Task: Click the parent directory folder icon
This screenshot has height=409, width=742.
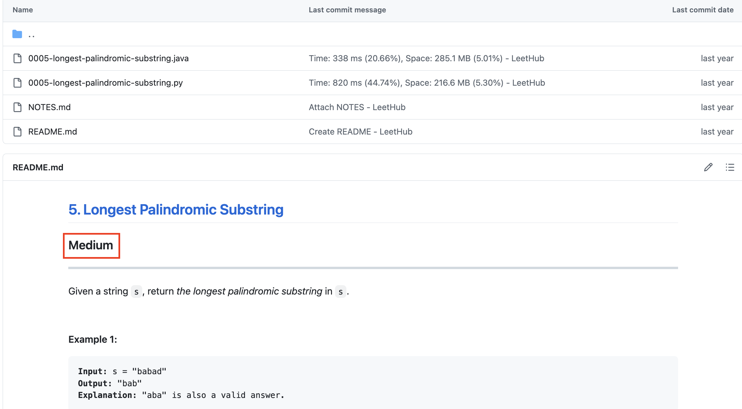Action: coord(17,34)
